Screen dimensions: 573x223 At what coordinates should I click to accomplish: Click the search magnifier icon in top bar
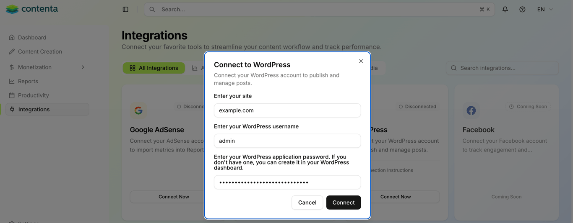tap(152, 9)
